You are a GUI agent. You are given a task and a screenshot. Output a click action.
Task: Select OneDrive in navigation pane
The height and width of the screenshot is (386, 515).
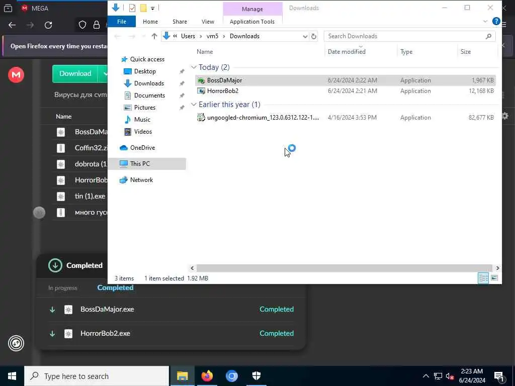(x=142, y=148)
